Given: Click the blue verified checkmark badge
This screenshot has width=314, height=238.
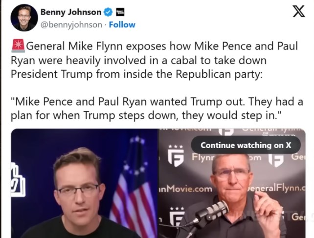Looking at the screenshot, I should pos(108,12).
